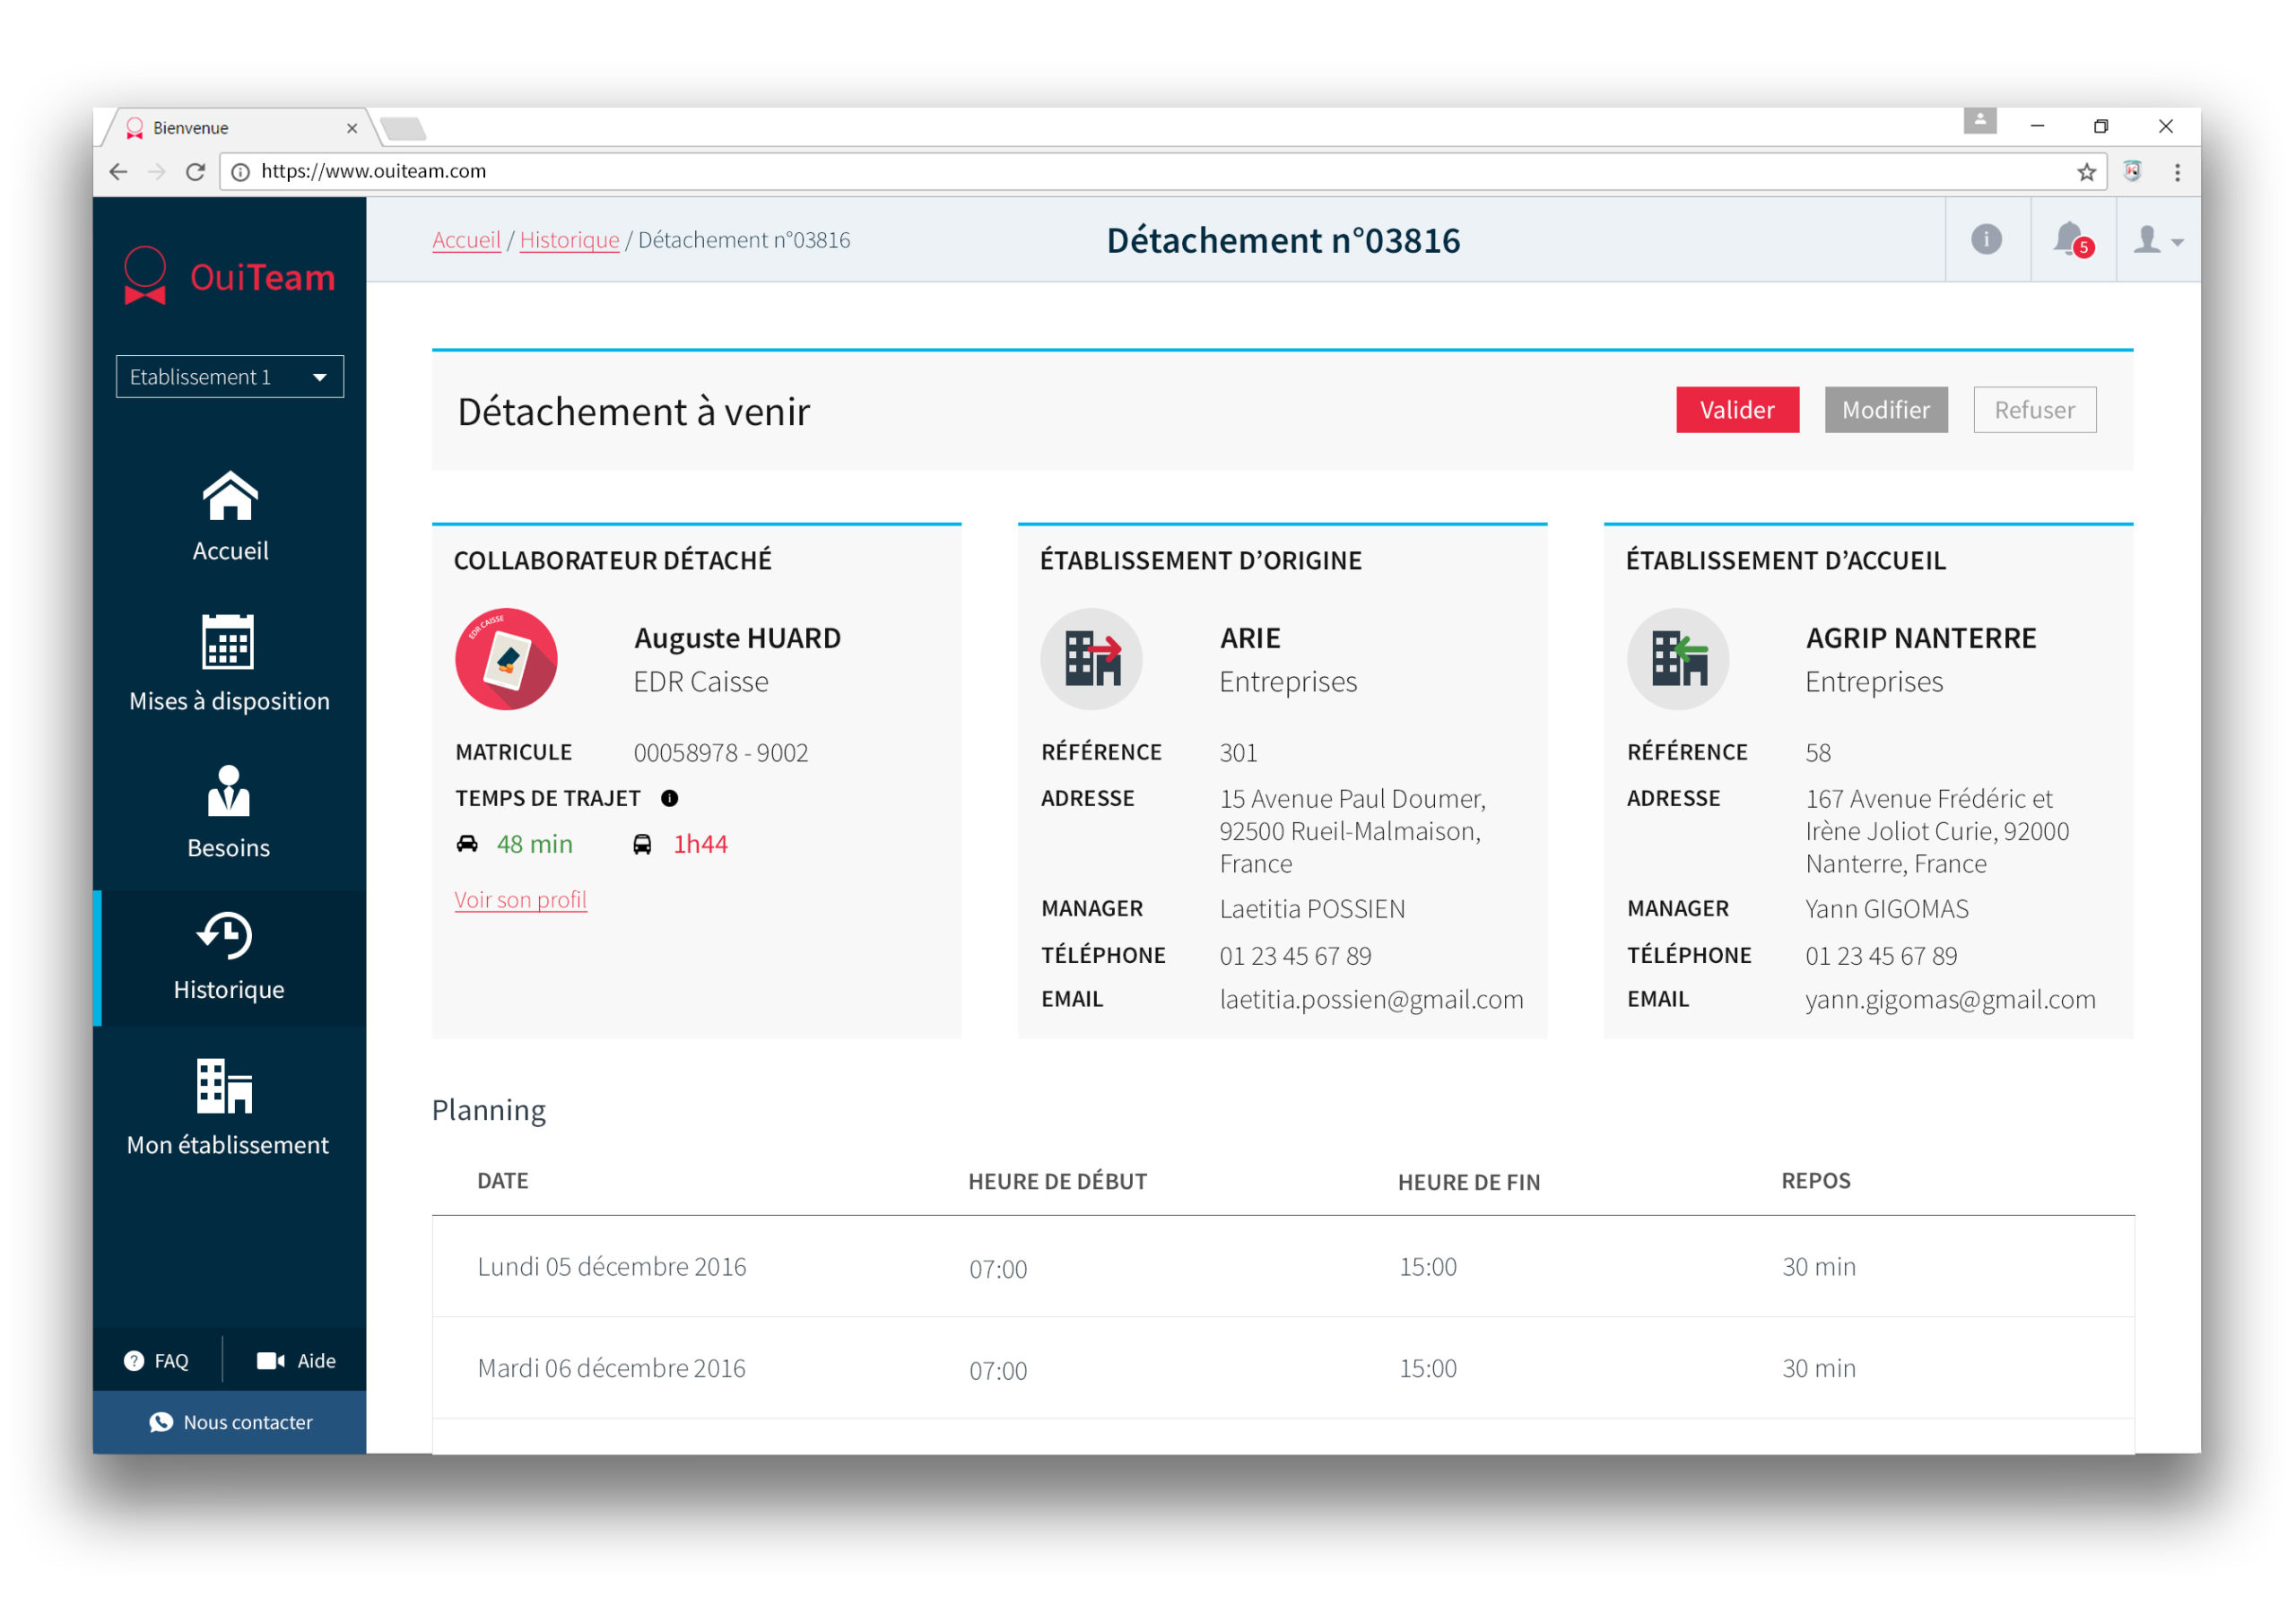Click the address bar URL field
Image resolution: width=2296 pixels, height=1605 pixels.
(1164, 171)
